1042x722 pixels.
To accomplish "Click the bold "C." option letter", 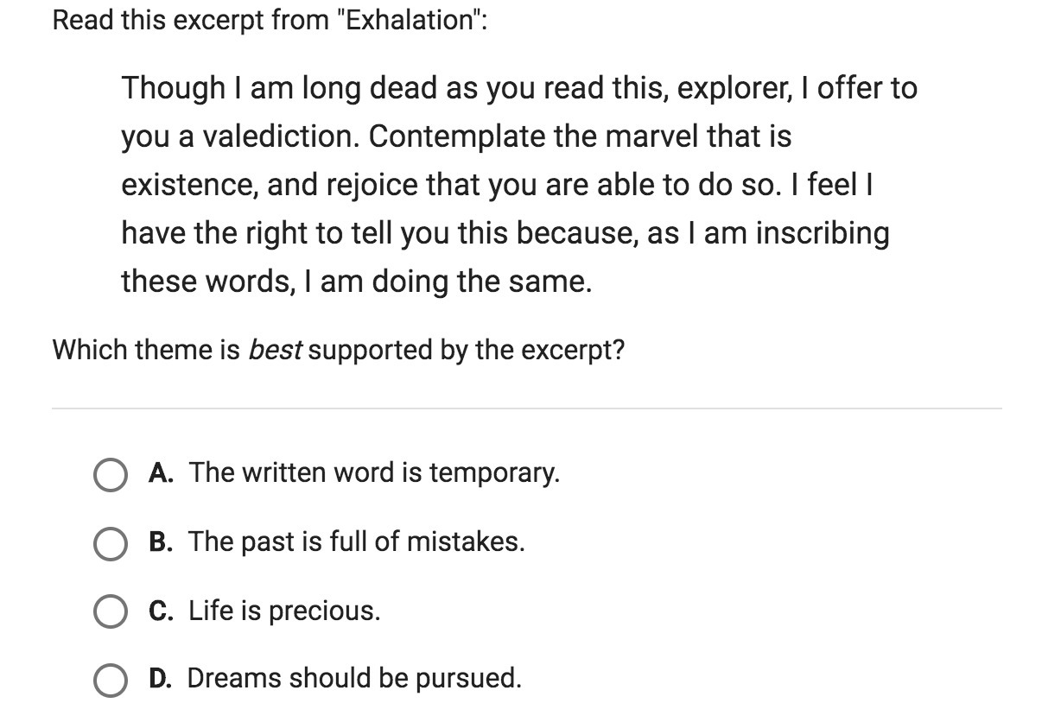I will click(160, 611).
